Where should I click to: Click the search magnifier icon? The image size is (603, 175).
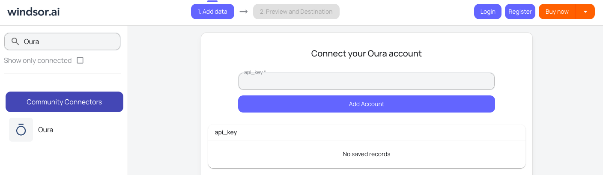pos(15,42)
